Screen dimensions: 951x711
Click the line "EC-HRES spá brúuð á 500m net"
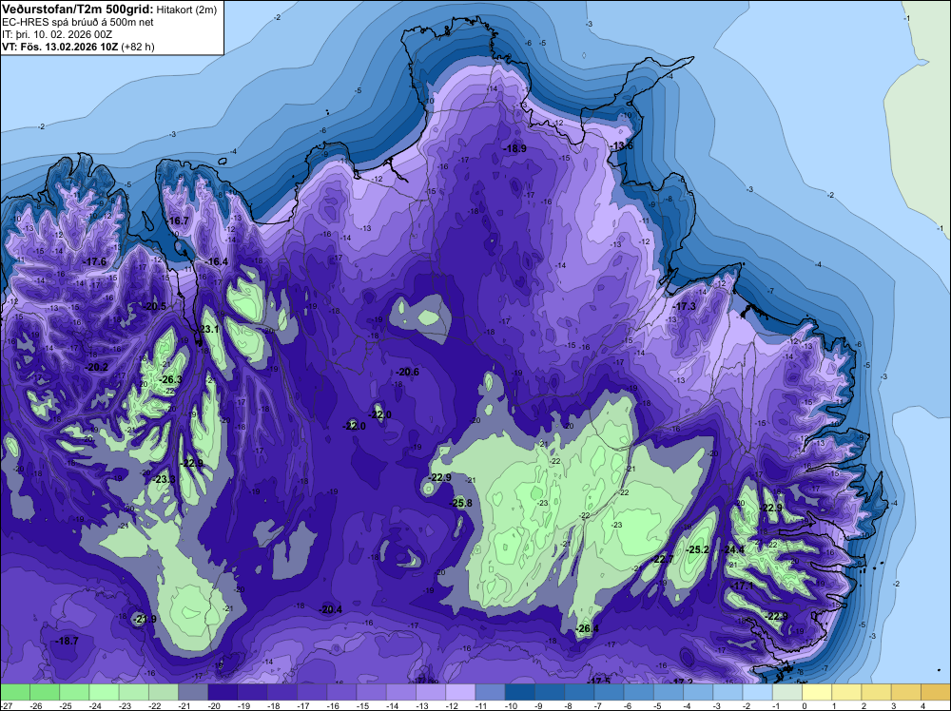tap(78, 22)
